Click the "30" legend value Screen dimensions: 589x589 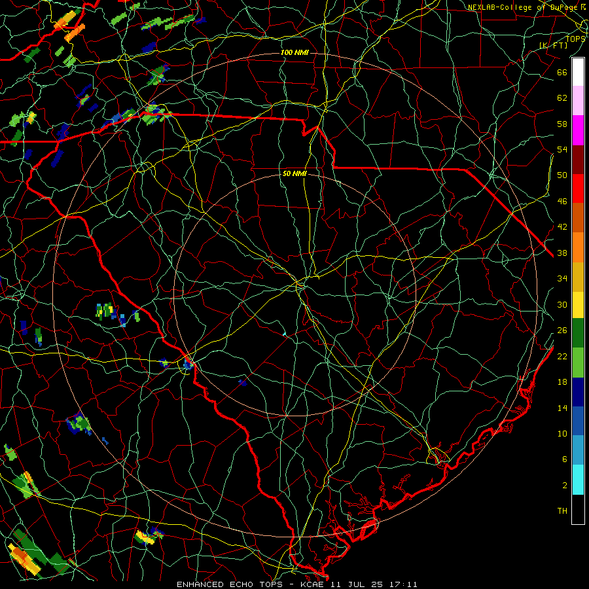point(562,304)
